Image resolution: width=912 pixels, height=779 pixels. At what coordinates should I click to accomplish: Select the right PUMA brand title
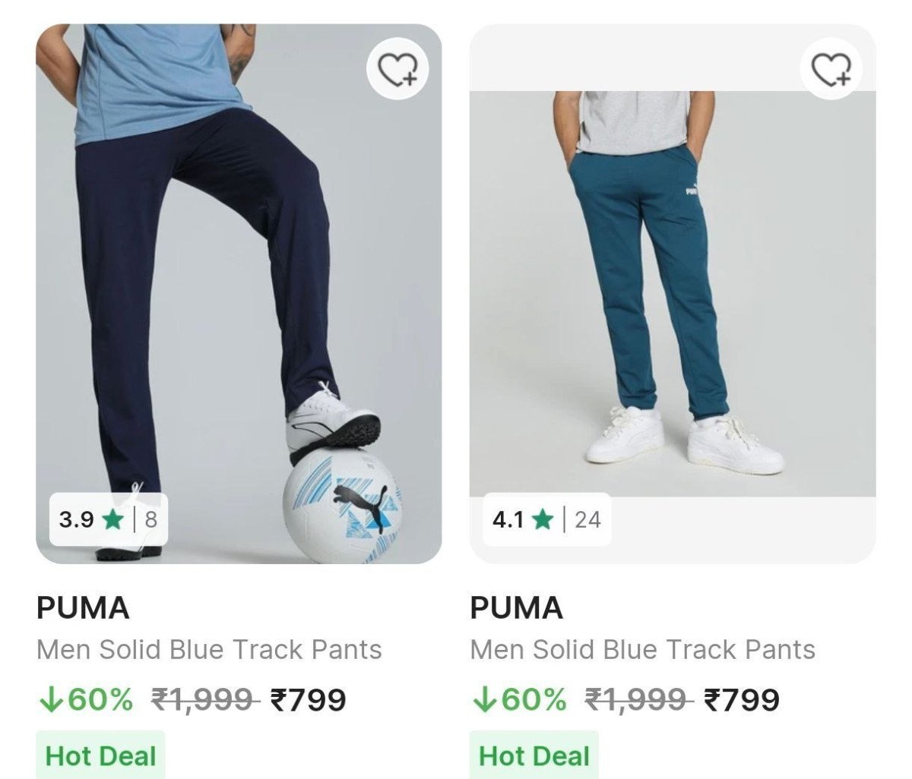tap(515, 607)
